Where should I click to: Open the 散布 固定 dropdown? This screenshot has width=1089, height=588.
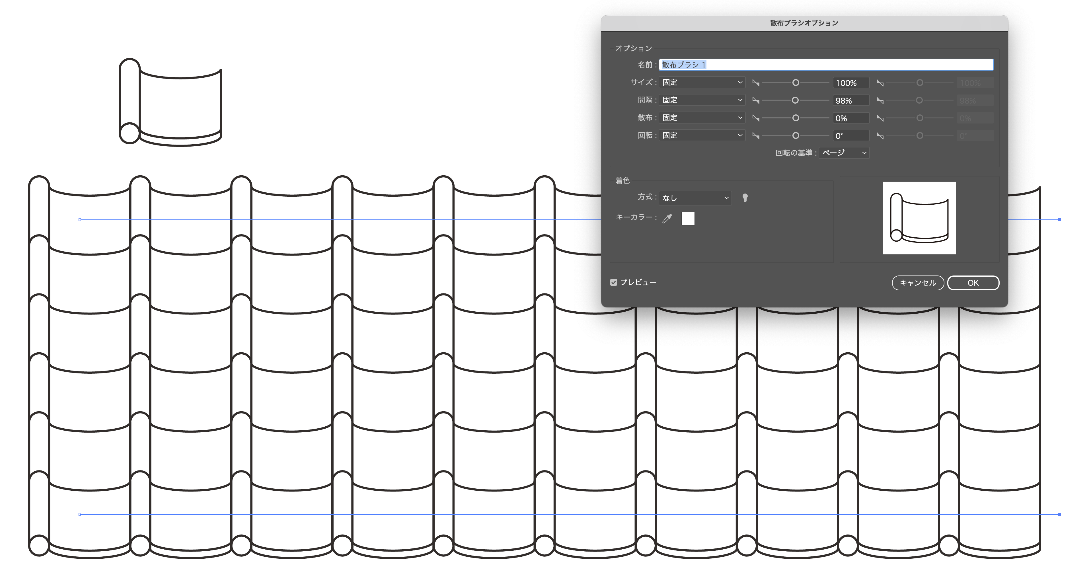pyautogui.click(x=702, y=118)
